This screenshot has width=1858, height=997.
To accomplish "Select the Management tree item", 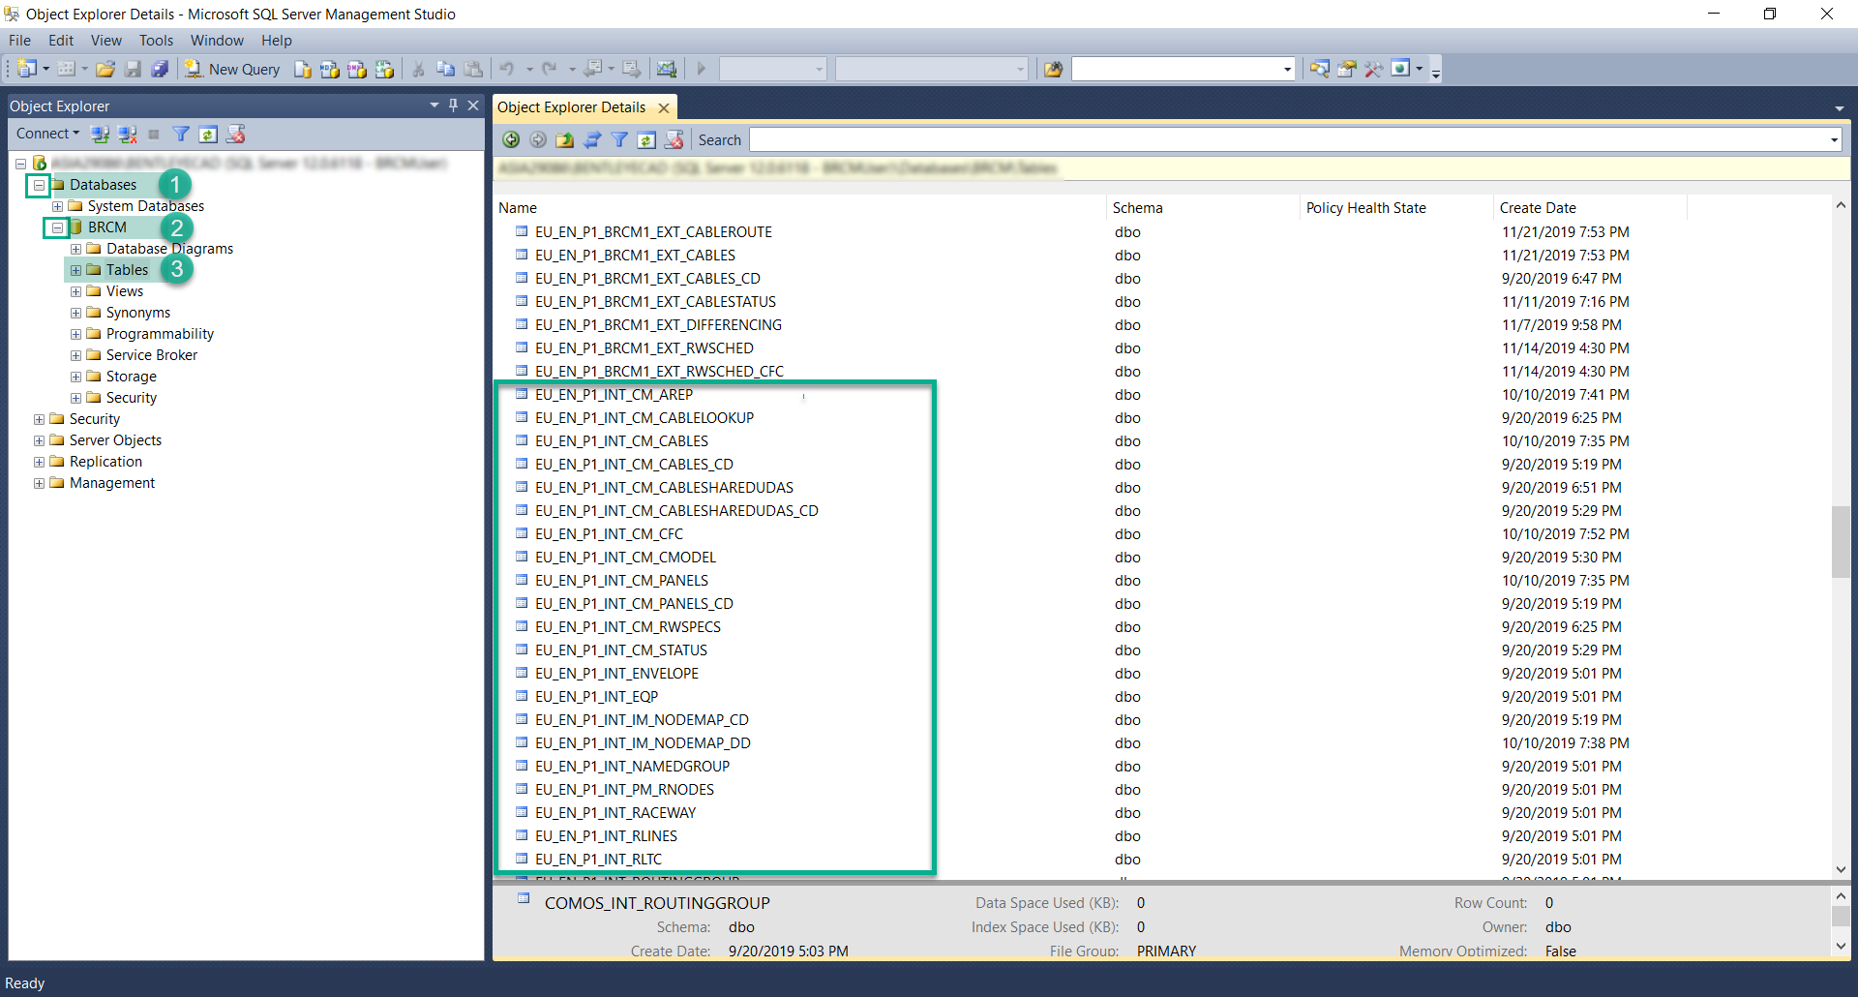I will (111, 483).
